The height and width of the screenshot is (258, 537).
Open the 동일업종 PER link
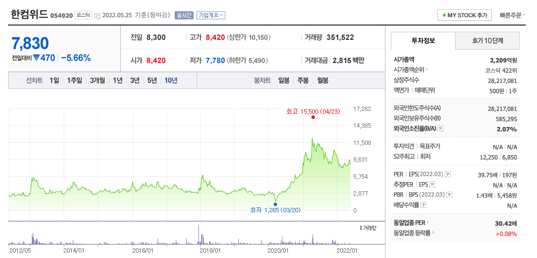click(411, 223)
